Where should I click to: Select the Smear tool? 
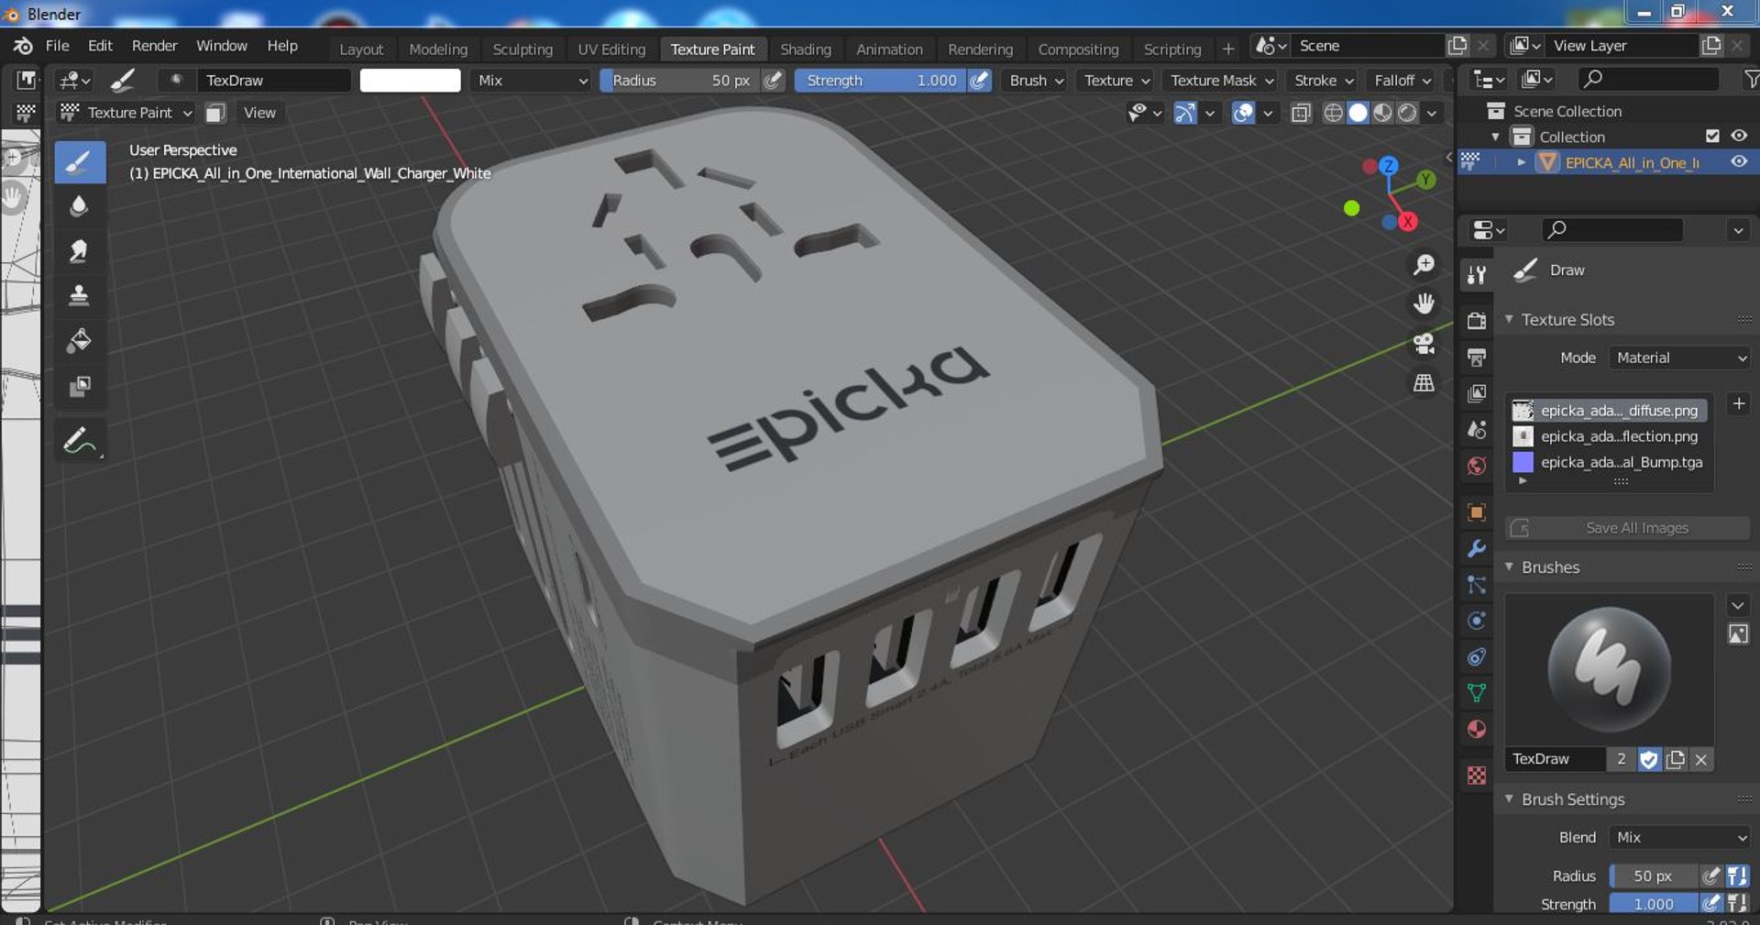[80, 251]
